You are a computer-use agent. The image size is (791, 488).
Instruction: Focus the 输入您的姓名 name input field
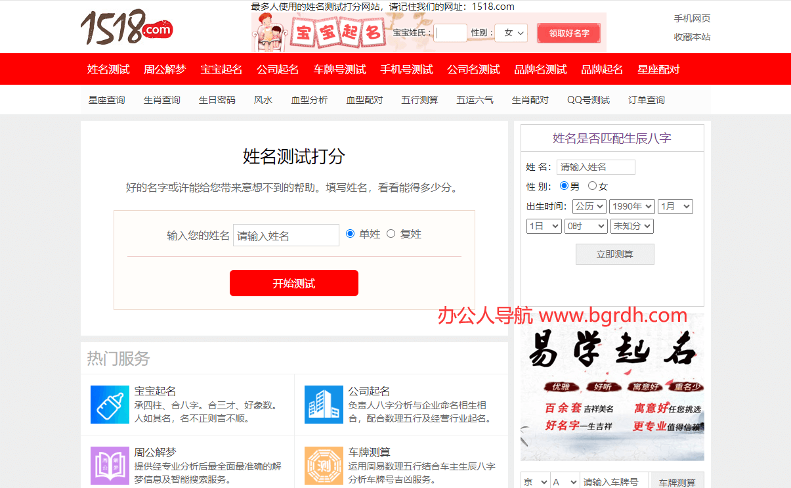point(286,235)
